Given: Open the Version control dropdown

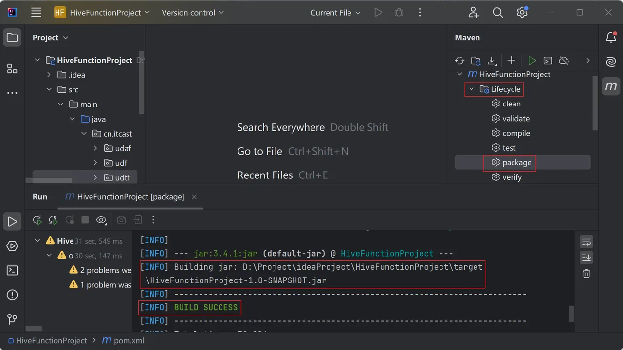Looking at the screenshot, I should pyautogui.click(x=193, y=13).
